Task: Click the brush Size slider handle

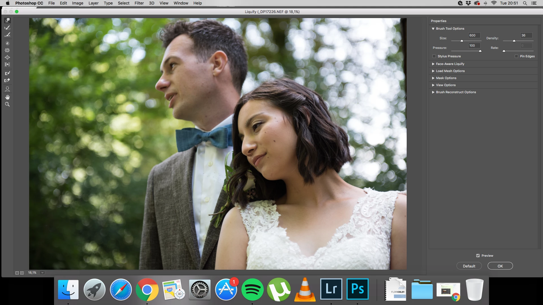Action: [462, 41]
